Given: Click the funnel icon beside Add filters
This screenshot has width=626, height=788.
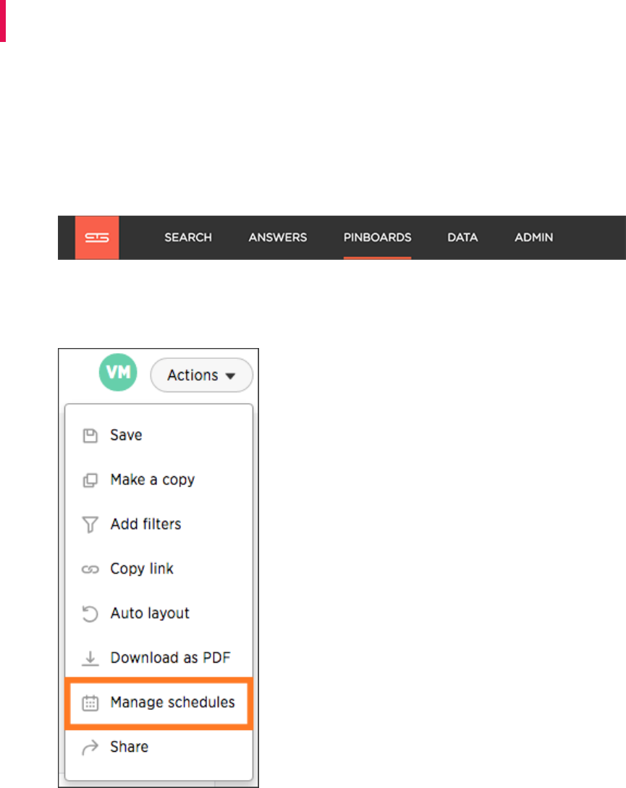Looking at the screenshot, I should 90,525.
